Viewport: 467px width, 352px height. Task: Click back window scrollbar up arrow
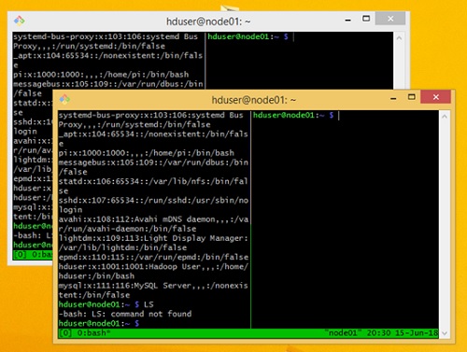pyautogui.click(x=399, y=38)
